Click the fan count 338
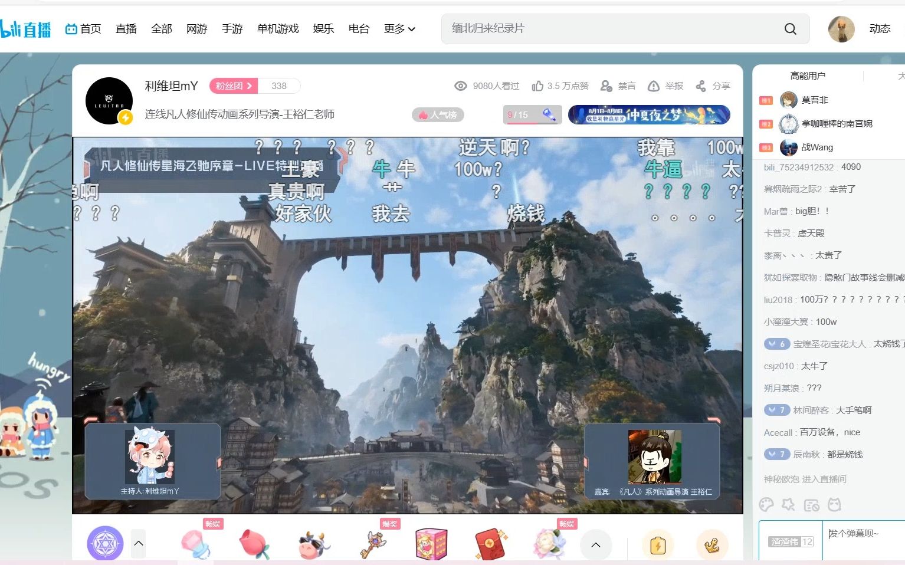This screenshot has width=905, height=565. pos(279,86)
